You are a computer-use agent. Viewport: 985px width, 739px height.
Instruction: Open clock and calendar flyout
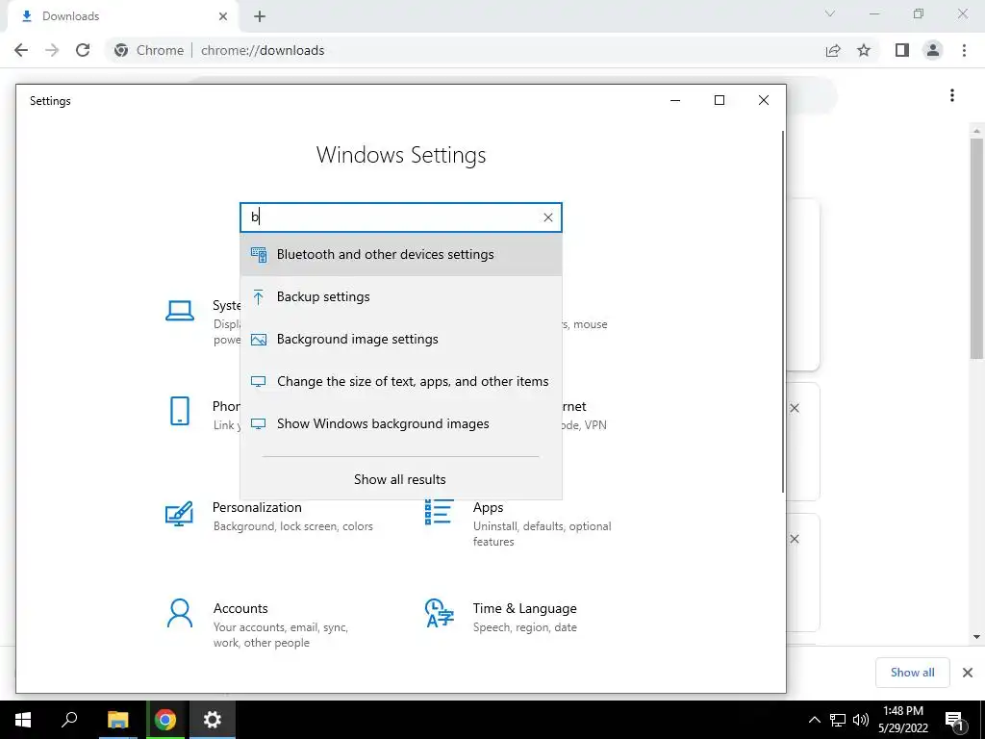pos(902,720)
